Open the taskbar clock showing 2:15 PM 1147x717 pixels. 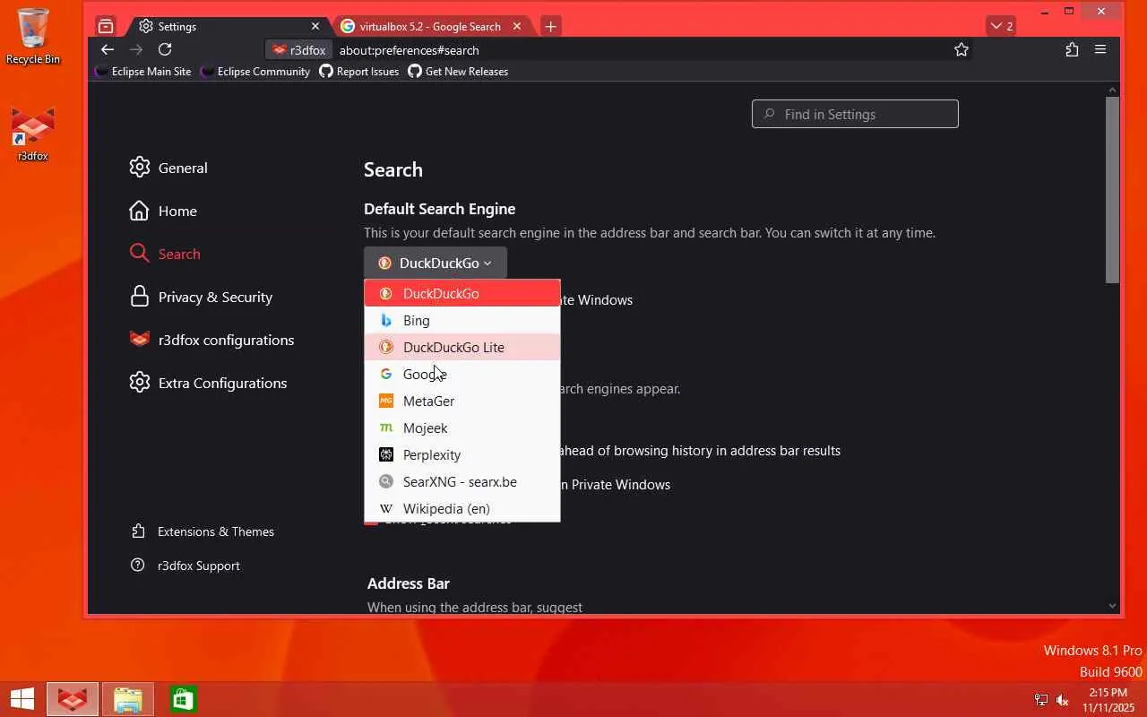[x=1108, y=700]
